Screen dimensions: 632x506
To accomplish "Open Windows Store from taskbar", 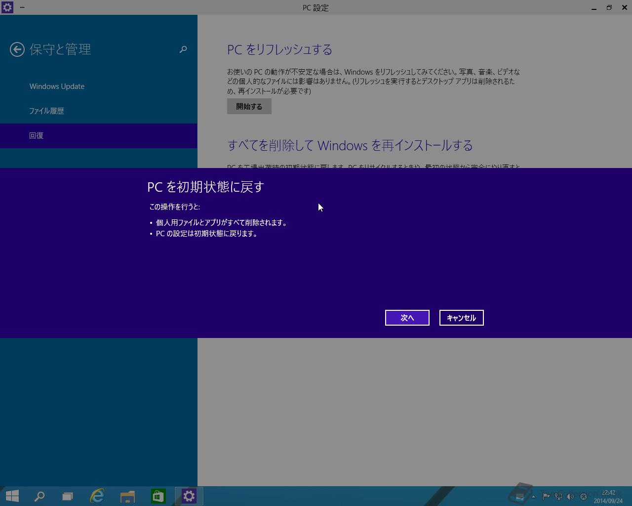I will coord(158,496).
